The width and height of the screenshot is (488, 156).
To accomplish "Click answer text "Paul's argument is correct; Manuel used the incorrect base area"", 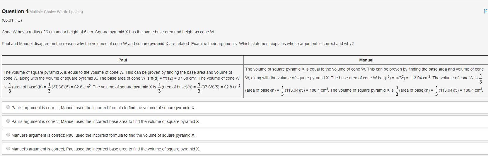I will coord(105,121).
